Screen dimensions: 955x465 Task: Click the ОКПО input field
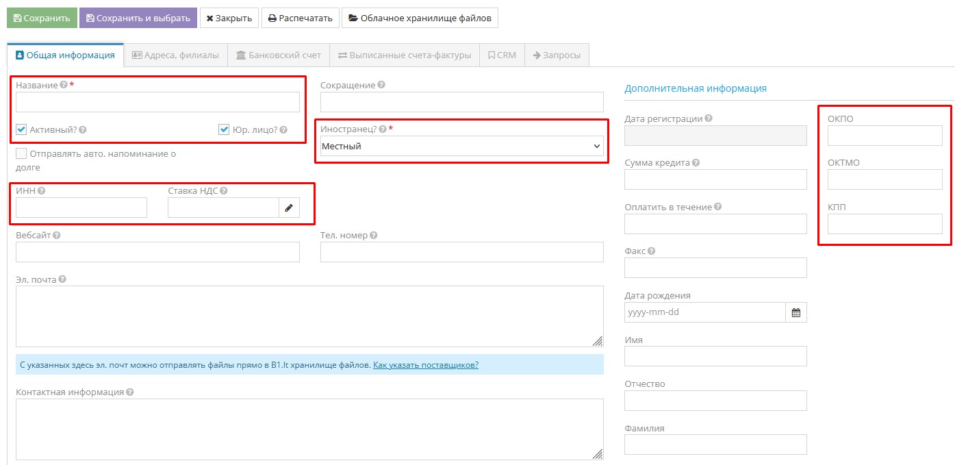point(884,136)
